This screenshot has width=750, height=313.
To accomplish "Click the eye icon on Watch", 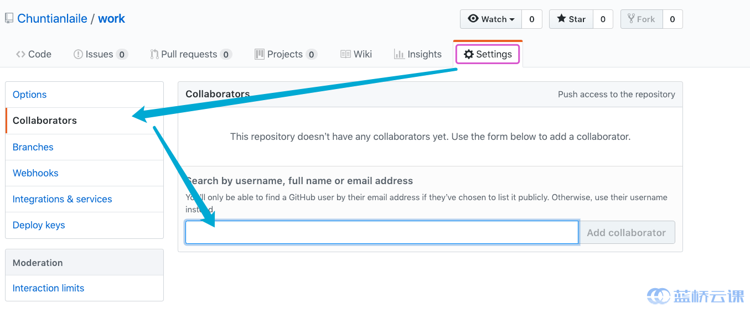I will (473, 18).
